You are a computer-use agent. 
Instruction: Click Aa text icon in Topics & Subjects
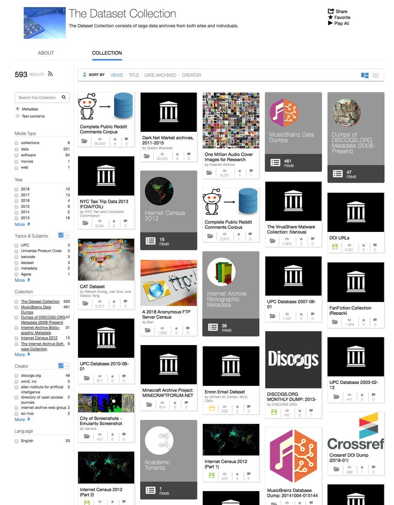click(67, 236)
